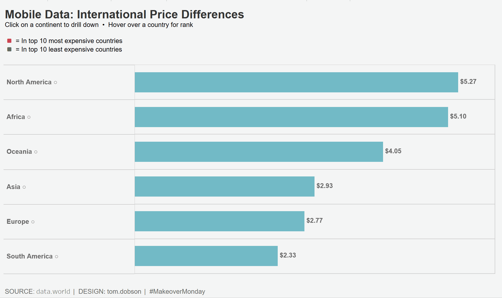Select the Asia $2.93 bar

[x=224, y=187]
